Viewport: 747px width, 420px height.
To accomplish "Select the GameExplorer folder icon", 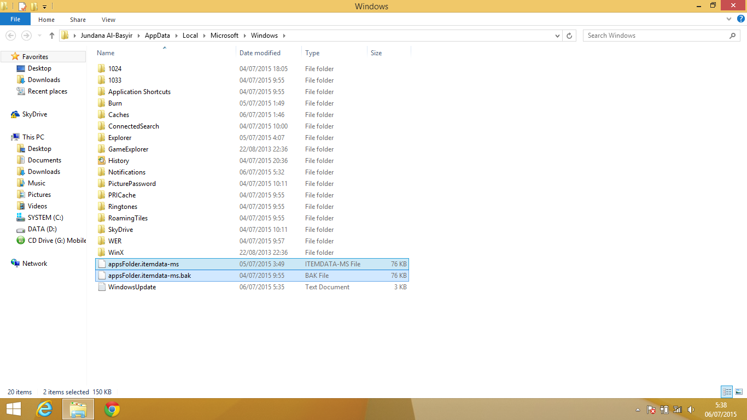I will click(102, 149).
